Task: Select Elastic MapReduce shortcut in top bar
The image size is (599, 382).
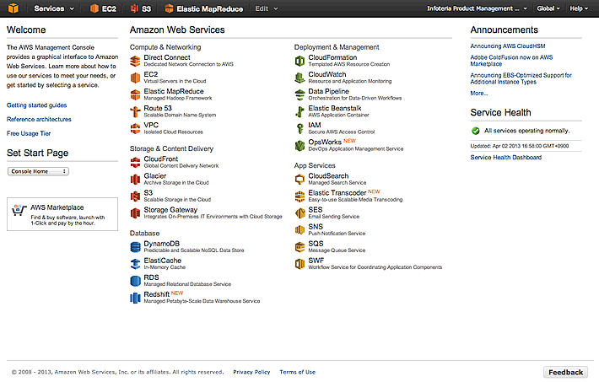Action: click(204, 8)
